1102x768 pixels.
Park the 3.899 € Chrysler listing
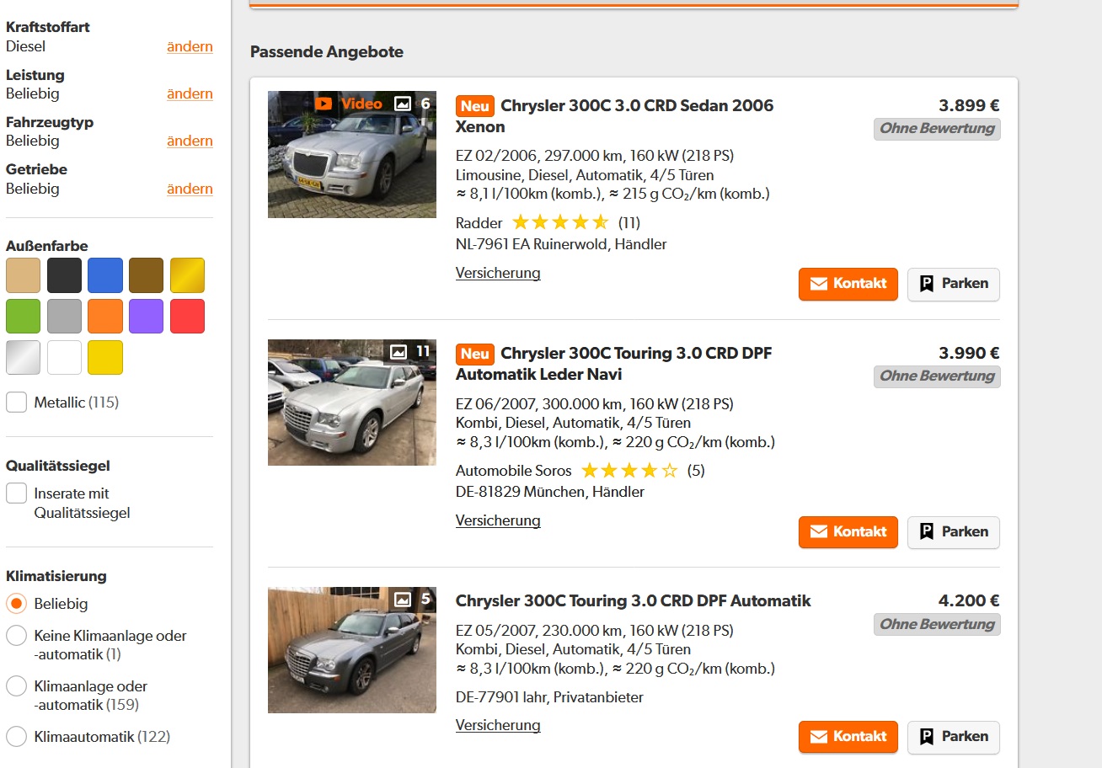coord(954,284)
